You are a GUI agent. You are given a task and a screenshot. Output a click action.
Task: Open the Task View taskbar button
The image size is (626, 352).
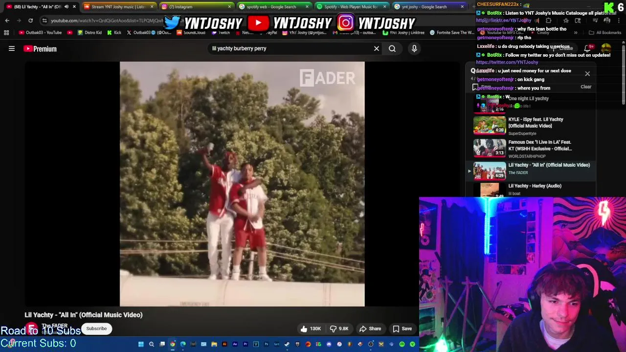coord(162,344)
